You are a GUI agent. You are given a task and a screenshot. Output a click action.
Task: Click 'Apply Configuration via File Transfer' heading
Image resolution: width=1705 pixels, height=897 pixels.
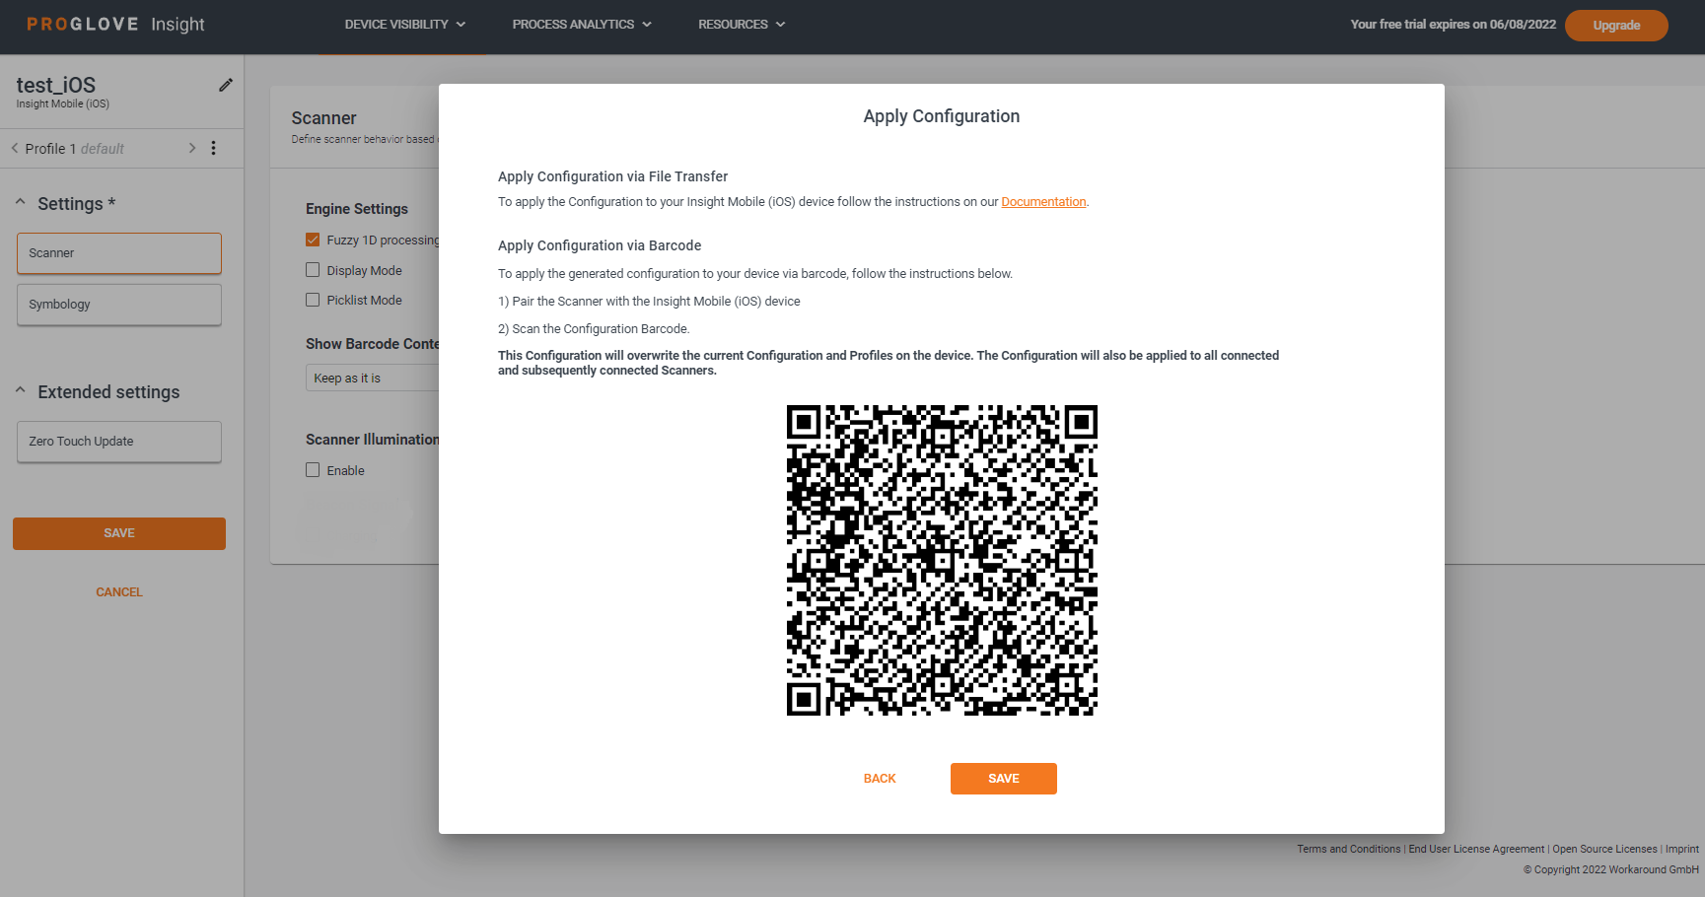coord(612,176)
